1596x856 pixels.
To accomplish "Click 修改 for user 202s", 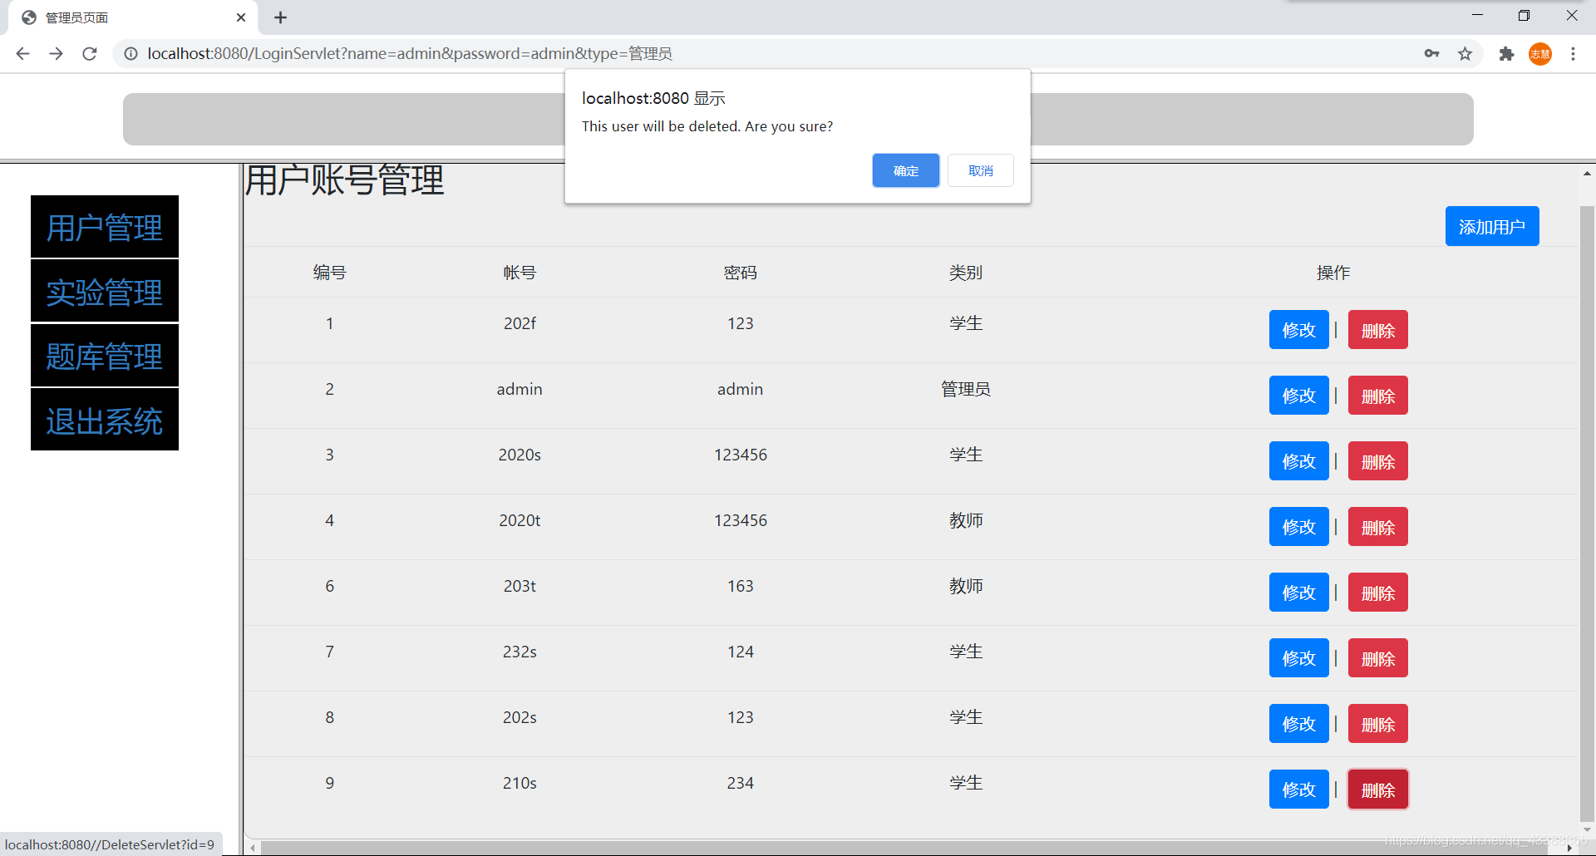I will (x=1298, y=724).
